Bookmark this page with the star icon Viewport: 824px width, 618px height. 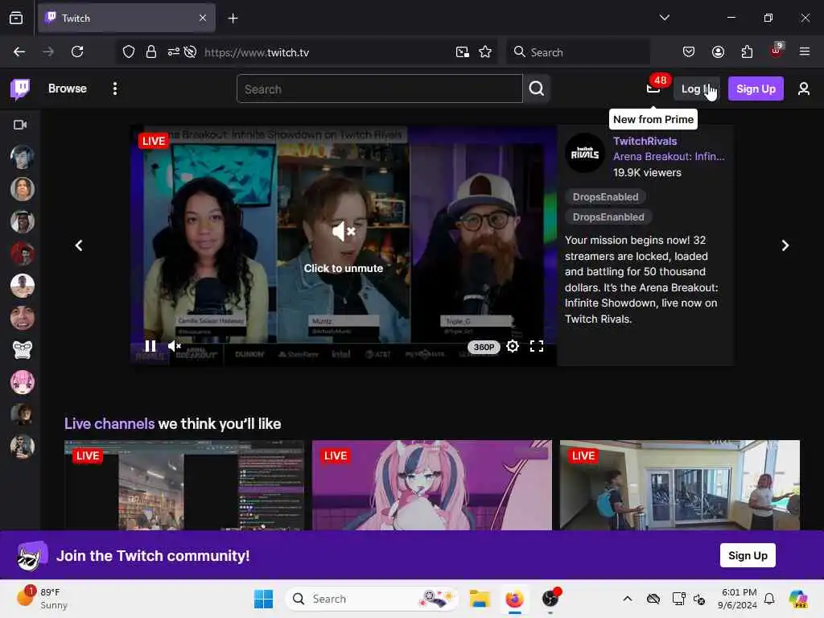coord(485,51)
